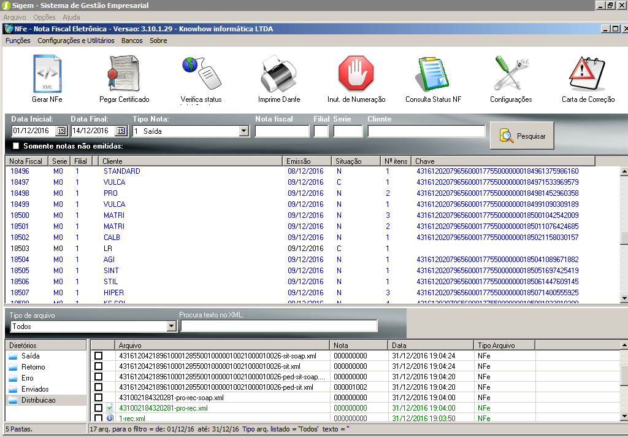Screen dimensions: 628x437
Task: Open the Funções menu
Action: [18, 41]
